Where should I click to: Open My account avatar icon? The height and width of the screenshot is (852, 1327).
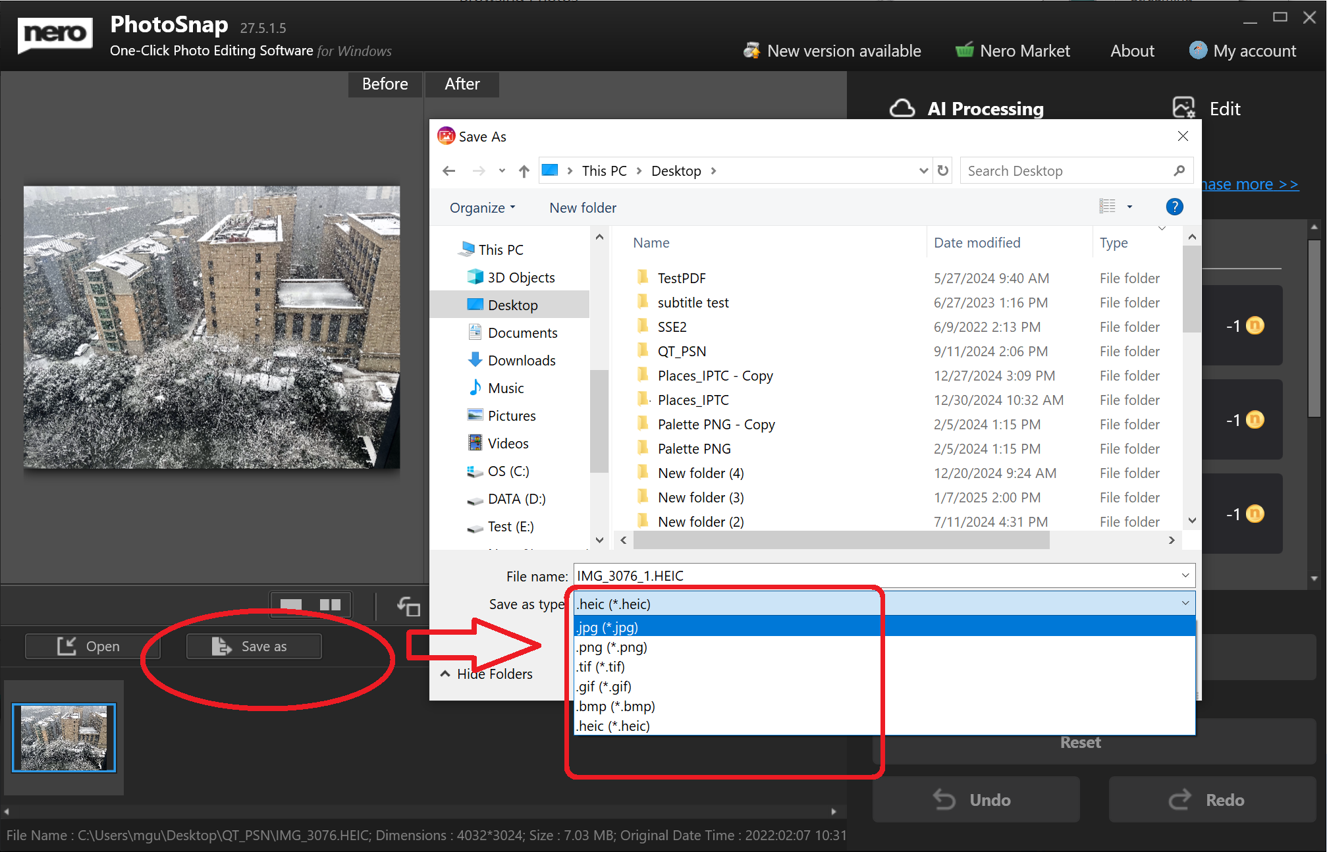pyautogui.click(x=1198, y=51)
